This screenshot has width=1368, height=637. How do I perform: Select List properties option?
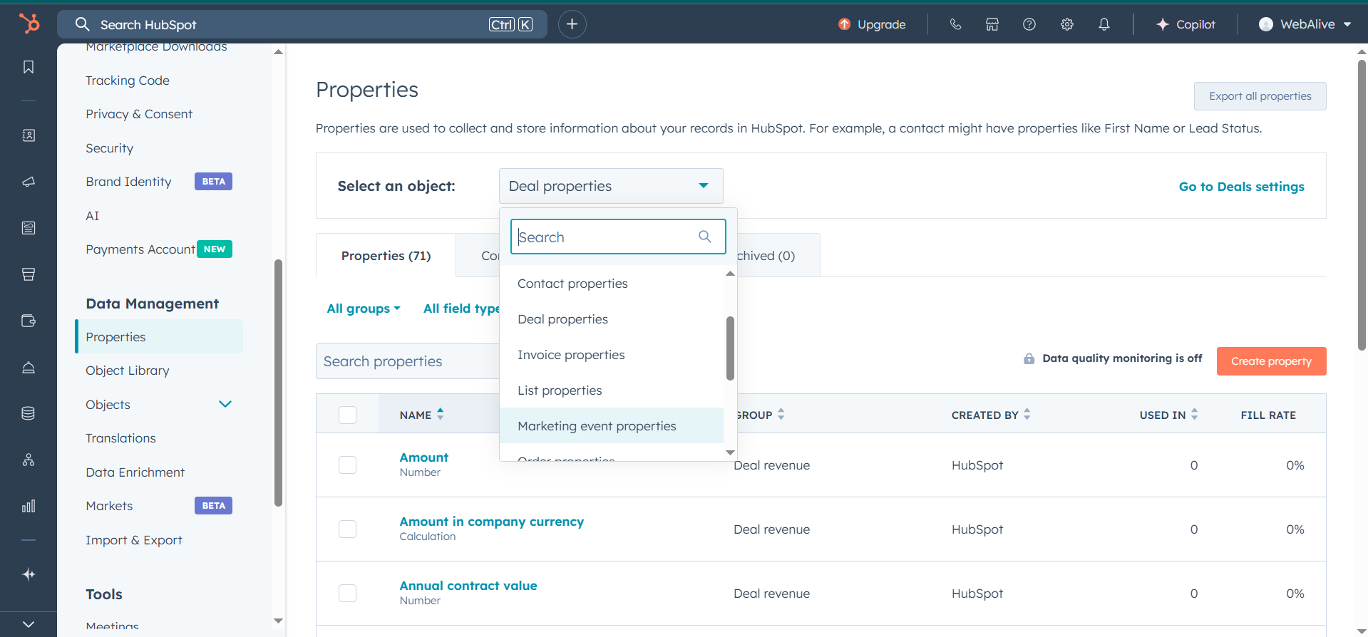click(612, 390)
